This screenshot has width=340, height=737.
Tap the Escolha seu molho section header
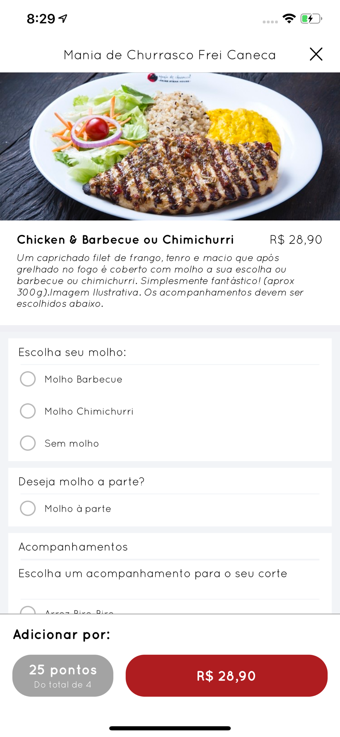coord(72,352)
